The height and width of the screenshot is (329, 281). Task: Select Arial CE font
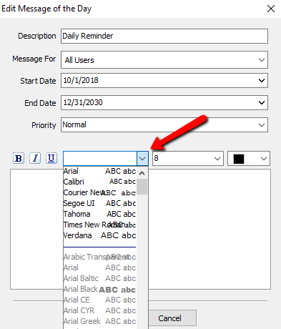[x=99, y=300]
